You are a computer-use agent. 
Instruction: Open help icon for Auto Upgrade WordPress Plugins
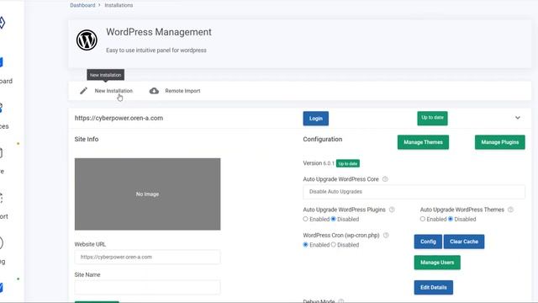[x=392, y=210]
